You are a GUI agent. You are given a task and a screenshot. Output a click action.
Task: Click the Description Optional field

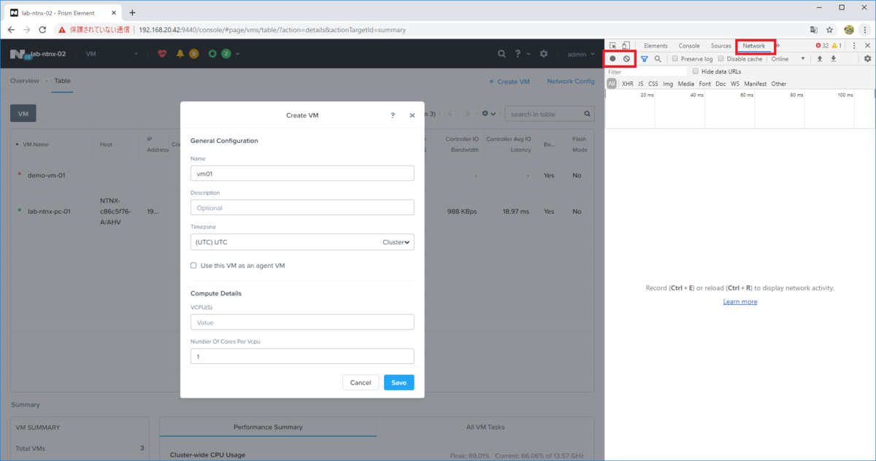(302, 207)
